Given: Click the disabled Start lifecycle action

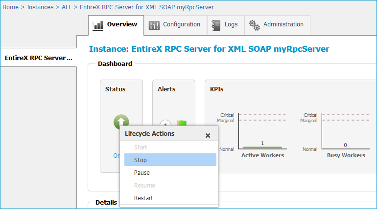Looking at the screenshot, I should click(x=170, y=147).
